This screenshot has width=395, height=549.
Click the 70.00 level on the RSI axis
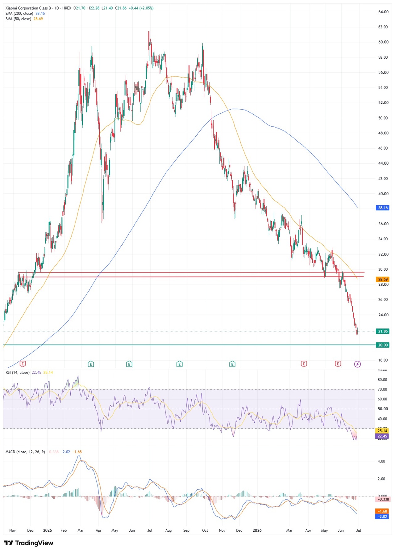pyautogui.click(x=382, y=389)
